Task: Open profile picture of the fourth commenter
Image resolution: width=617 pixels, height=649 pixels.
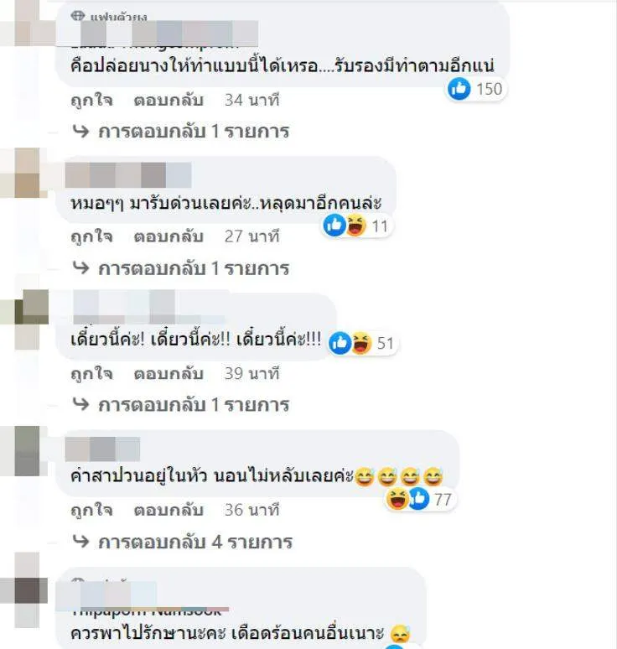Action: (x=25, y=450)
